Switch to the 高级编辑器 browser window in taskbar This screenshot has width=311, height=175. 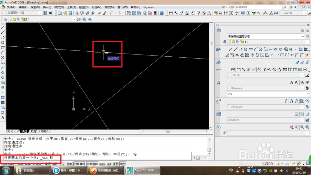click(105, 170)
